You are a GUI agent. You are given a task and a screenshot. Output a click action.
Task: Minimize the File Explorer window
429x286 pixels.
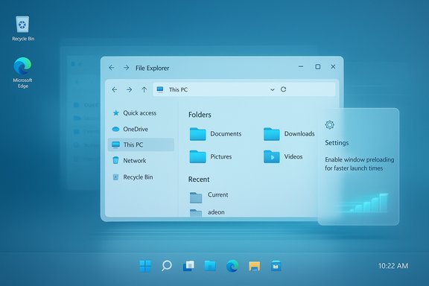(301, 66)
